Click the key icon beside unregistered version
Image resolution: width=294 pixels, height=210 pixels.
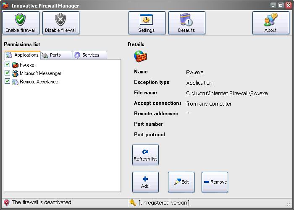(x=133, y=202)
